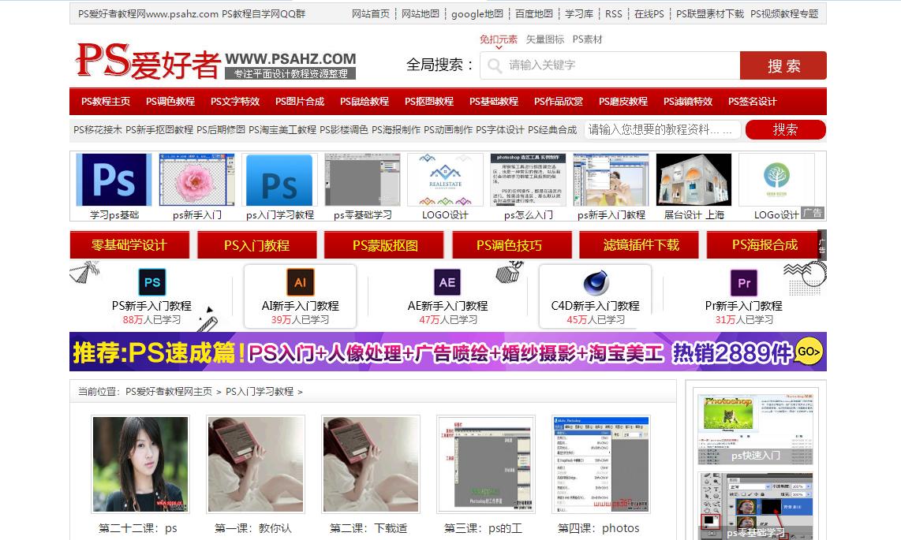Click the AI新手入门教程 orange icon
This screenshot has height=540, width=901.
(299, 281)
